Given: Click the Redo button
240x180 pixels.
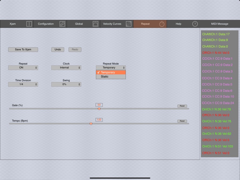Looking at the screenshot, I should [x=75, y=49].
